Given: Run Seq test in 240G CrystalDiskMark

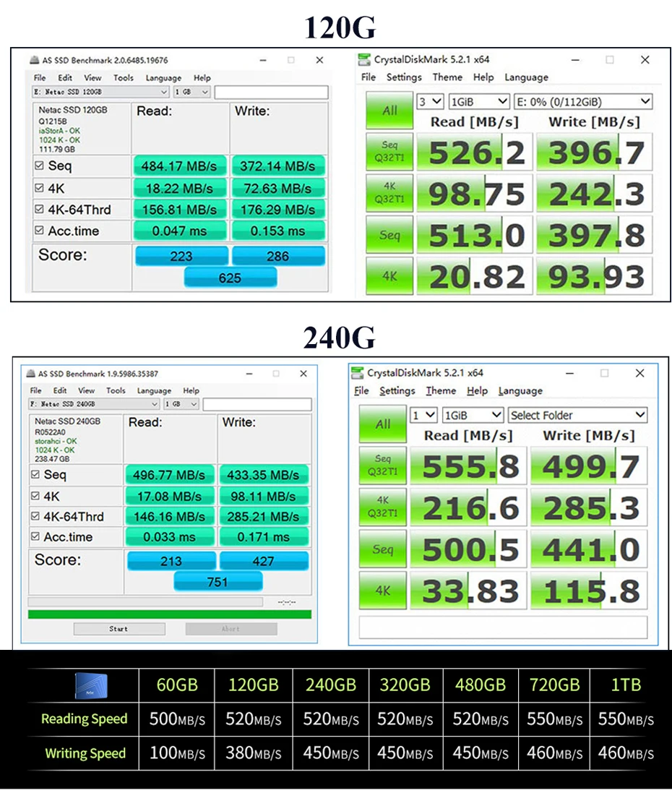Looking at the screenshot, I should [383, 549].
